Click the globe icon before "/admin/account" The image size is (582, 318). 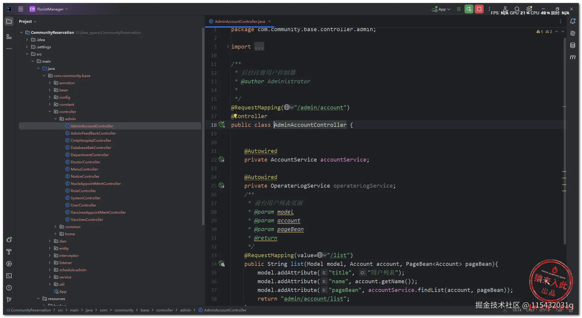pos(287,107)
